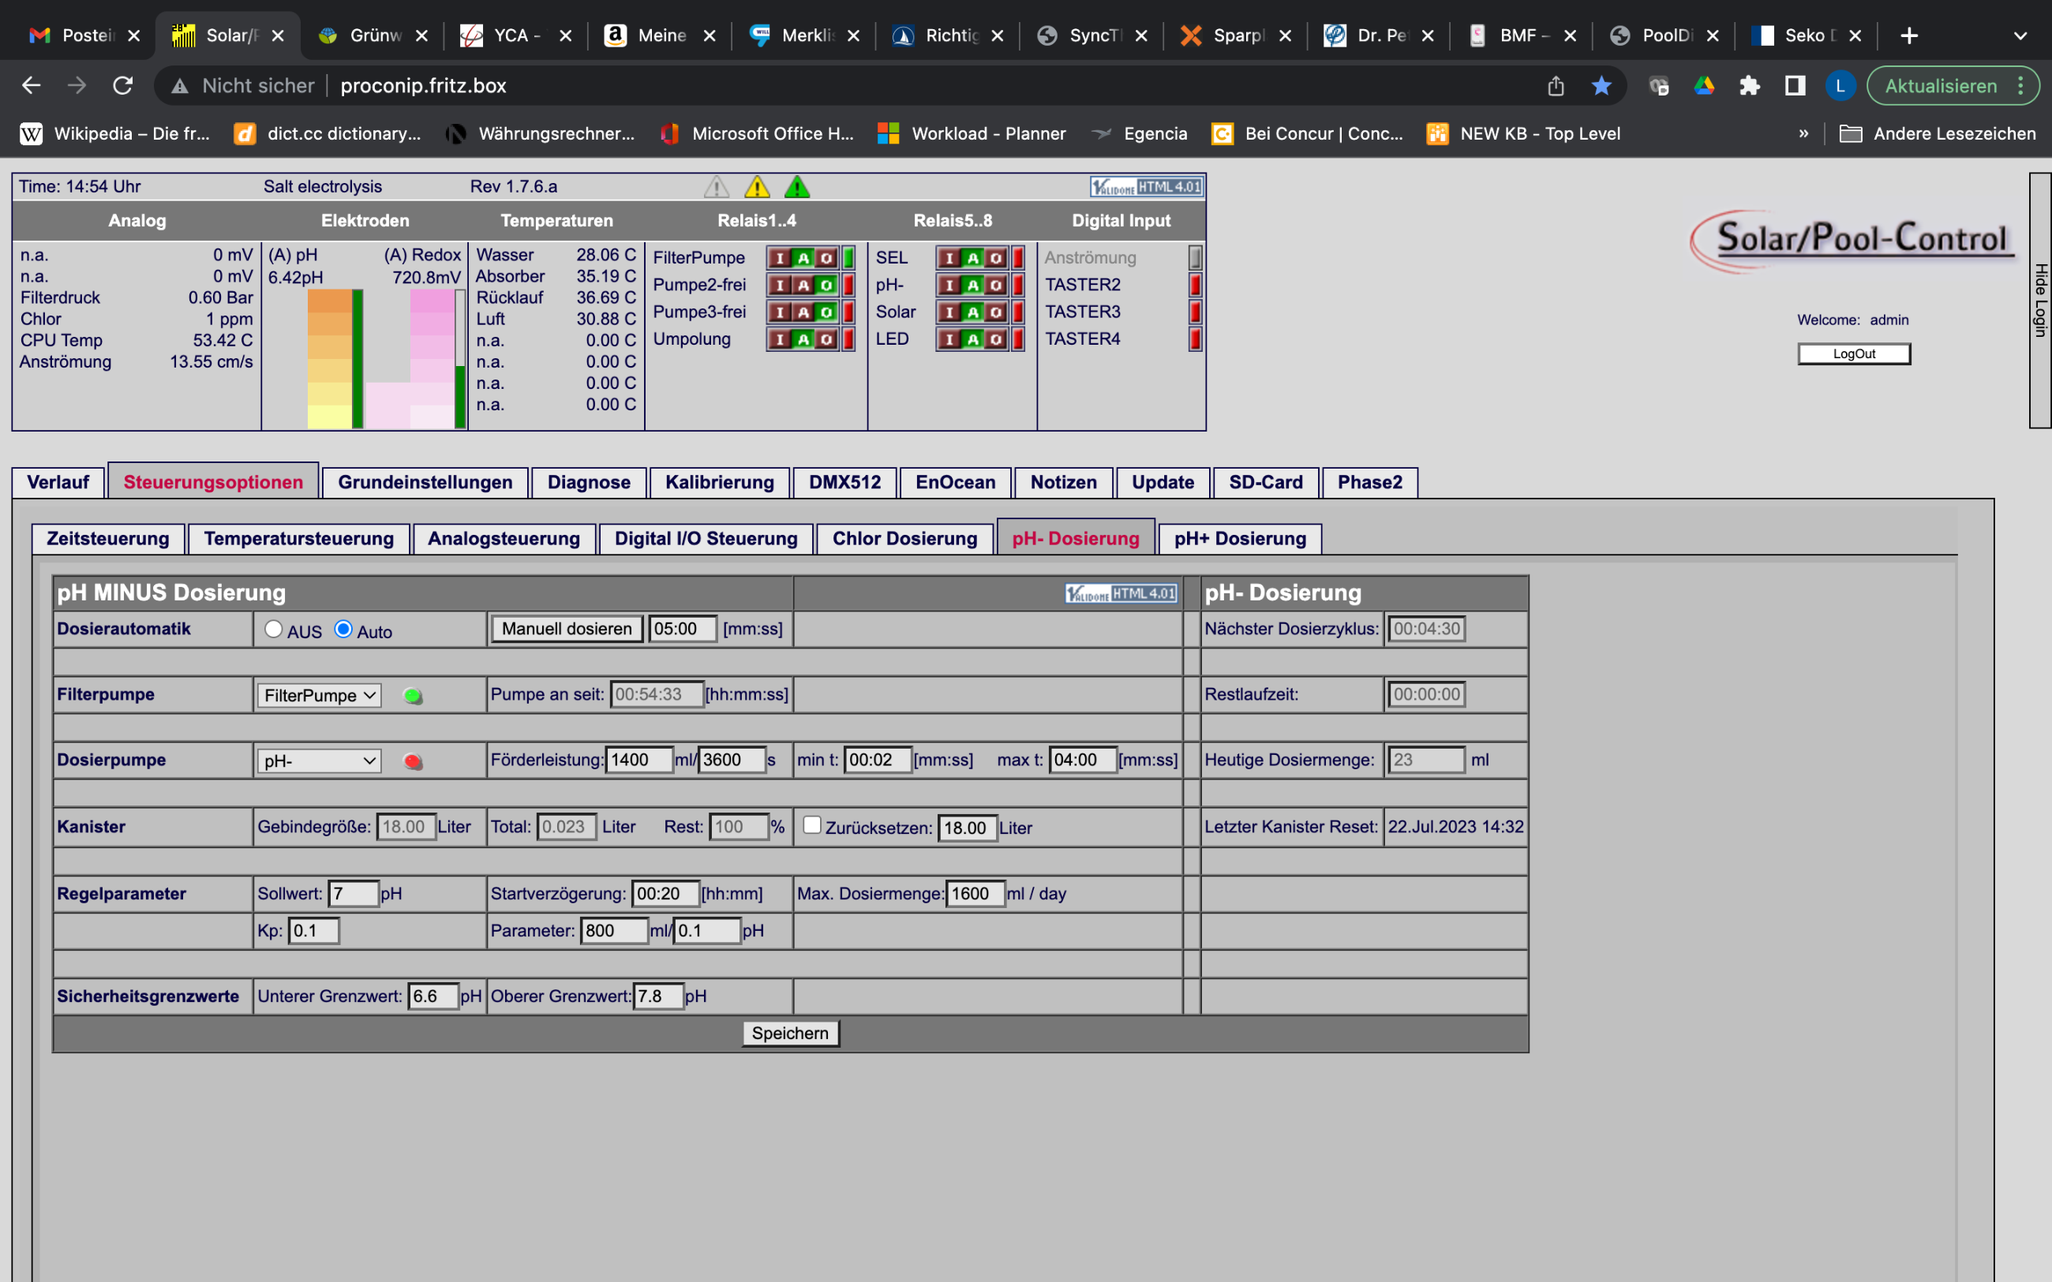2052x1282 pixels.
Task: Bookmark this page with the star icon
Action: [1601, 86]
